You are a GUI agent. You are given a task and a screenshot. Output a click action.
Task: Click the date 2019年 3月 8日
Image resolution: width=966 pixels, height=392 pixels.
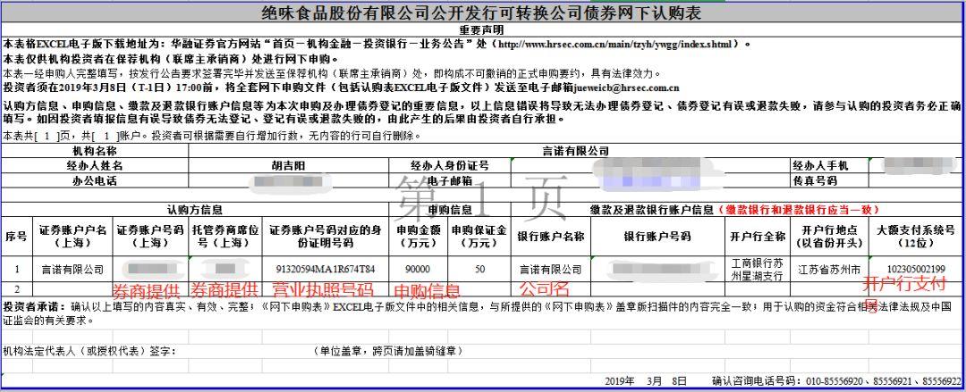tap(646, 381)
